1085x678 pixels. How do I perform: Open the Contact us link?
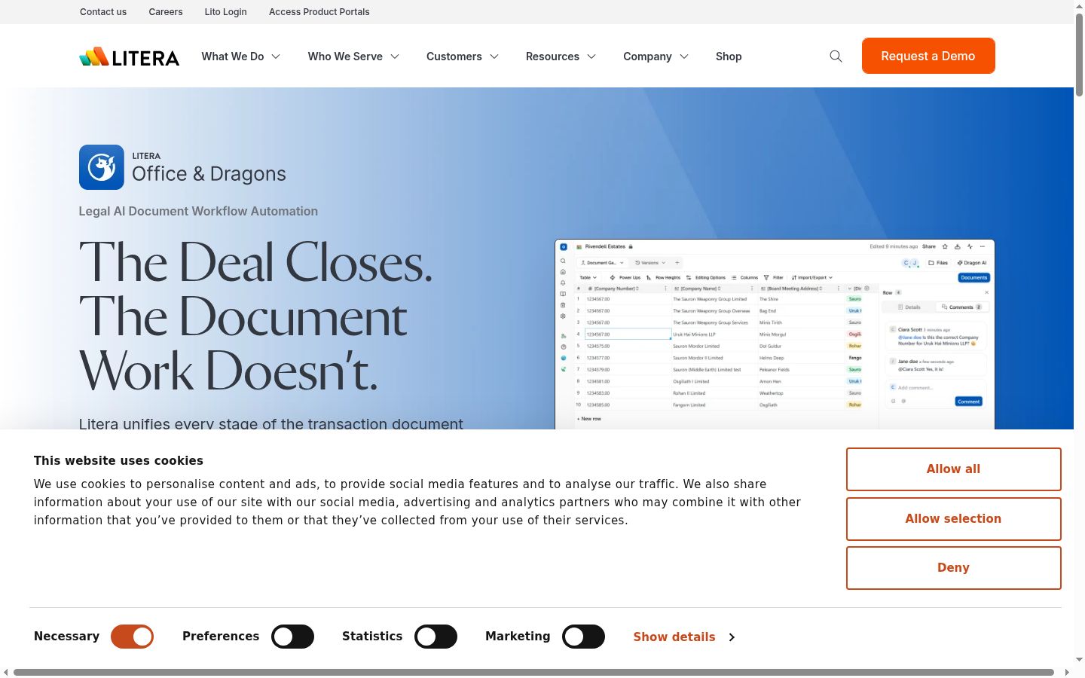click(x=103, y=12)
